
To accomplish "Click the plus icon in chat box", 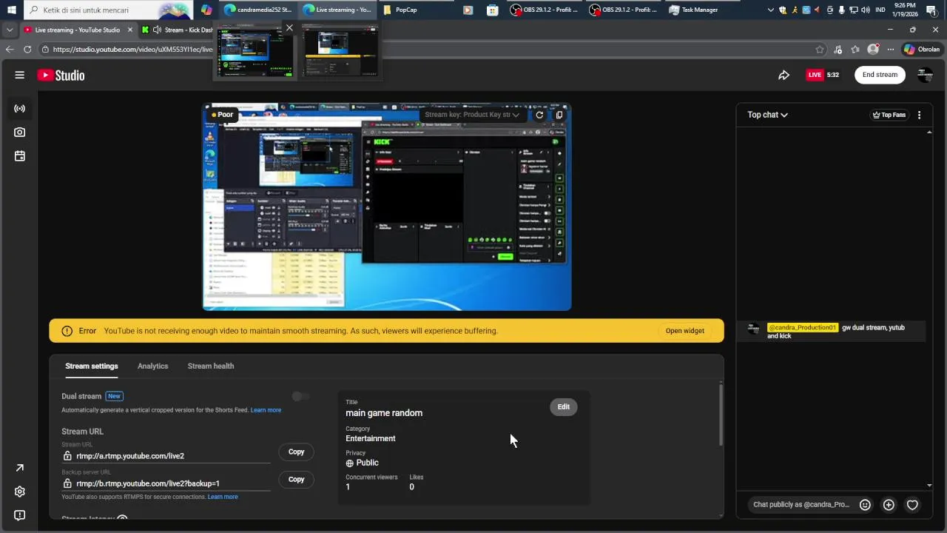I will pos(889,505).
